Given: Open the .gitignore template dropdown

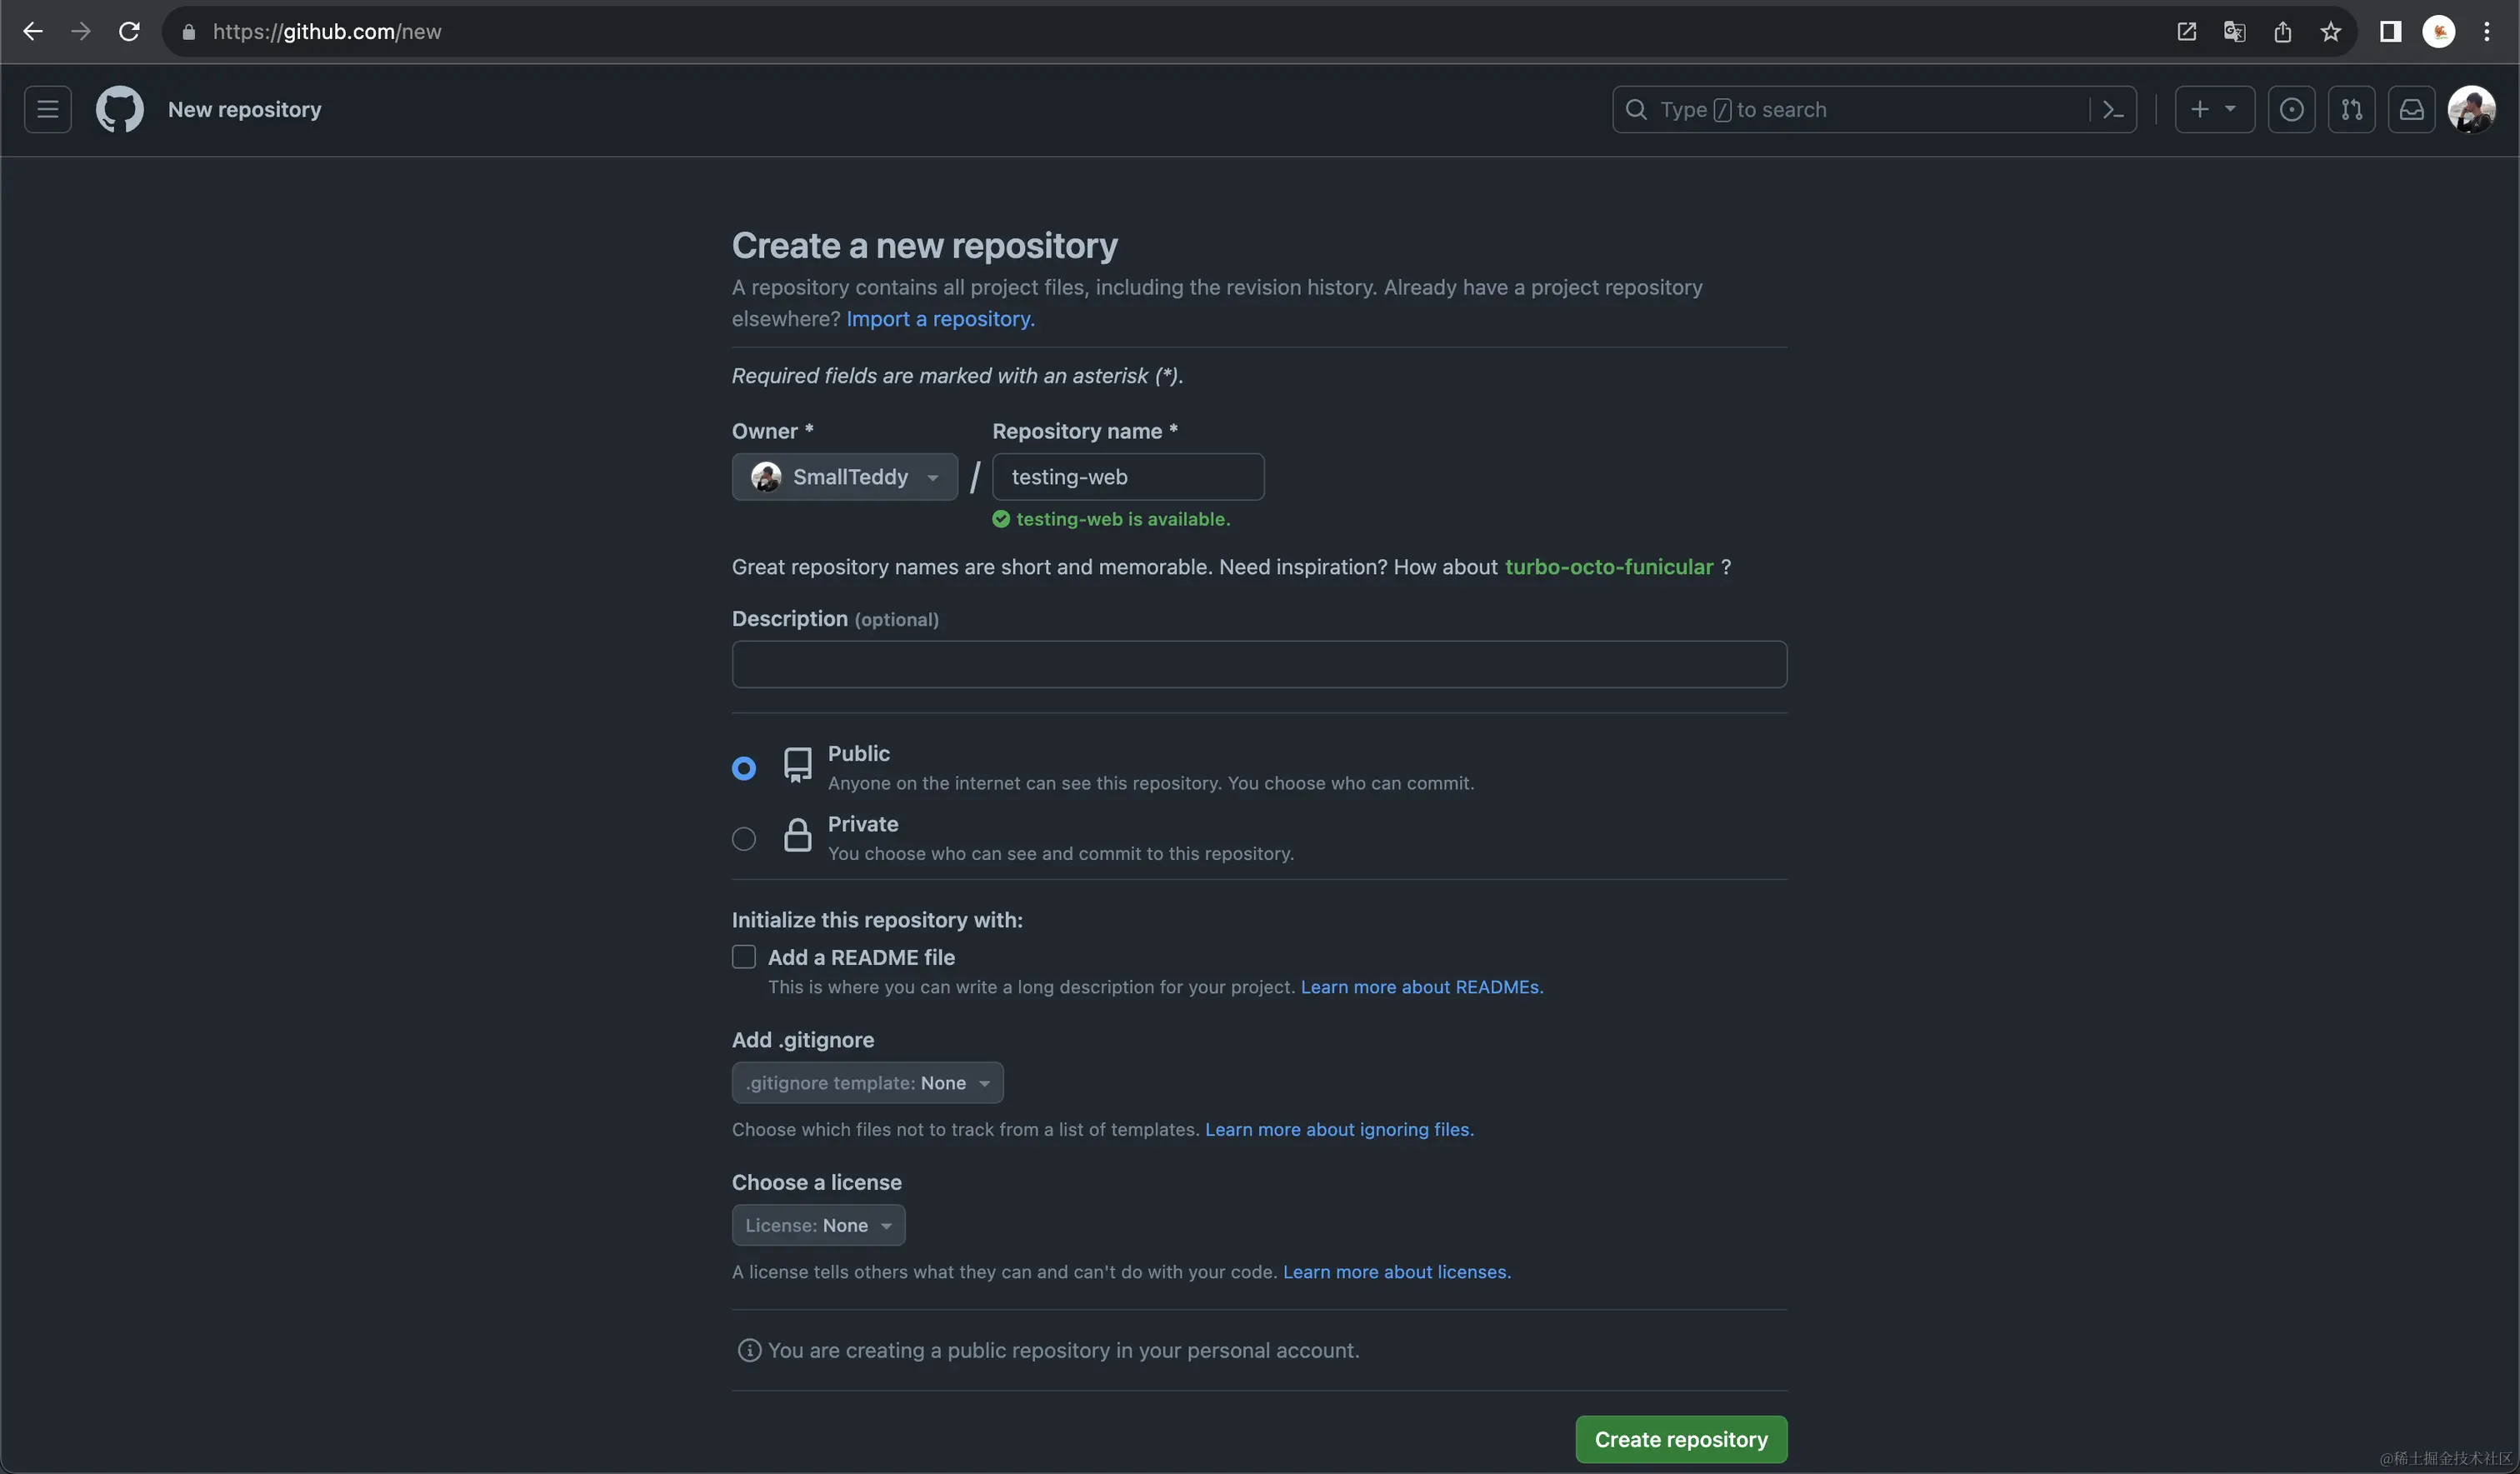Looking at the screenshot, I should click(867, 1083).
